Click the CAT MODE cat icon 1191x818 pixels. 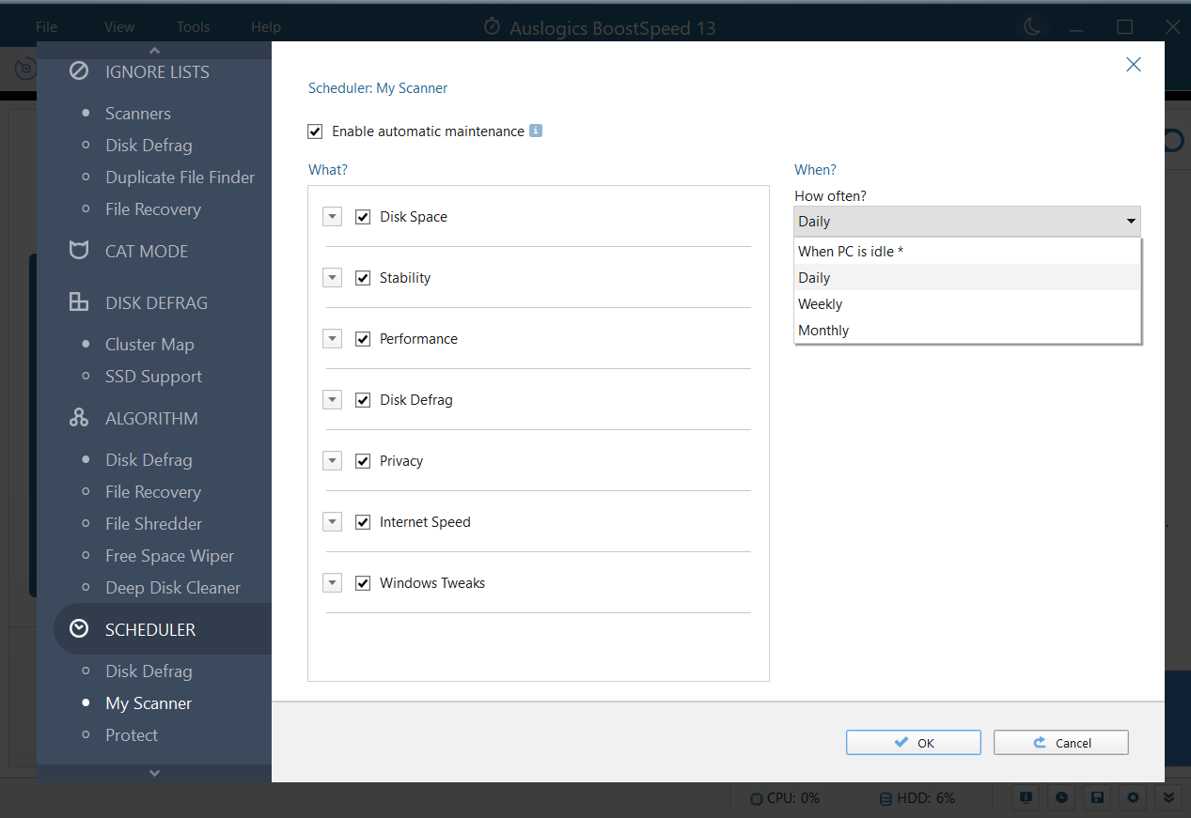[x=79, y=251]
